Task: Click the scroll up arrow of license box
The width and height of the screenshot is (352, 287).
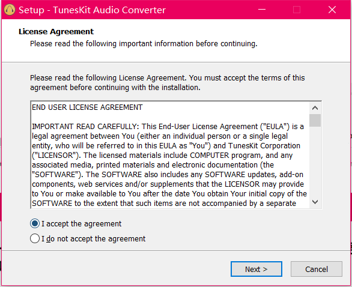Action: [x=315, y=108]
